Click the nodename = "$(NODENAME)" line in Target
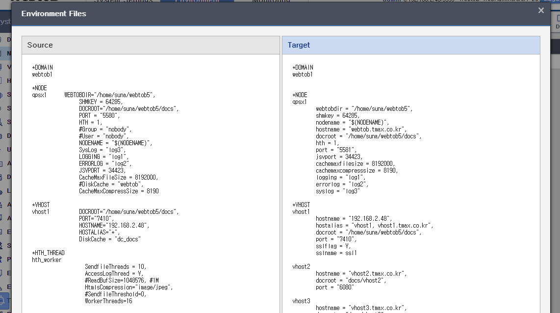 [353, 122]
